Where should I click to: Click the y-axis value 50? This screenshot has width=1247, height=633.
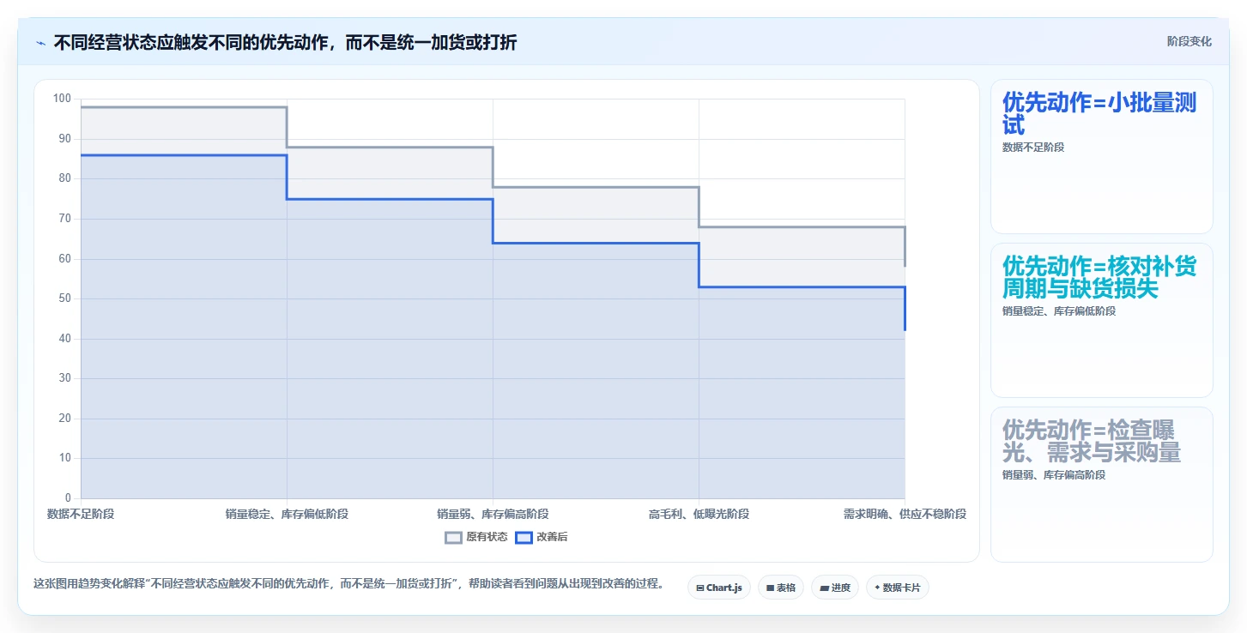click(x=65, y=298)
